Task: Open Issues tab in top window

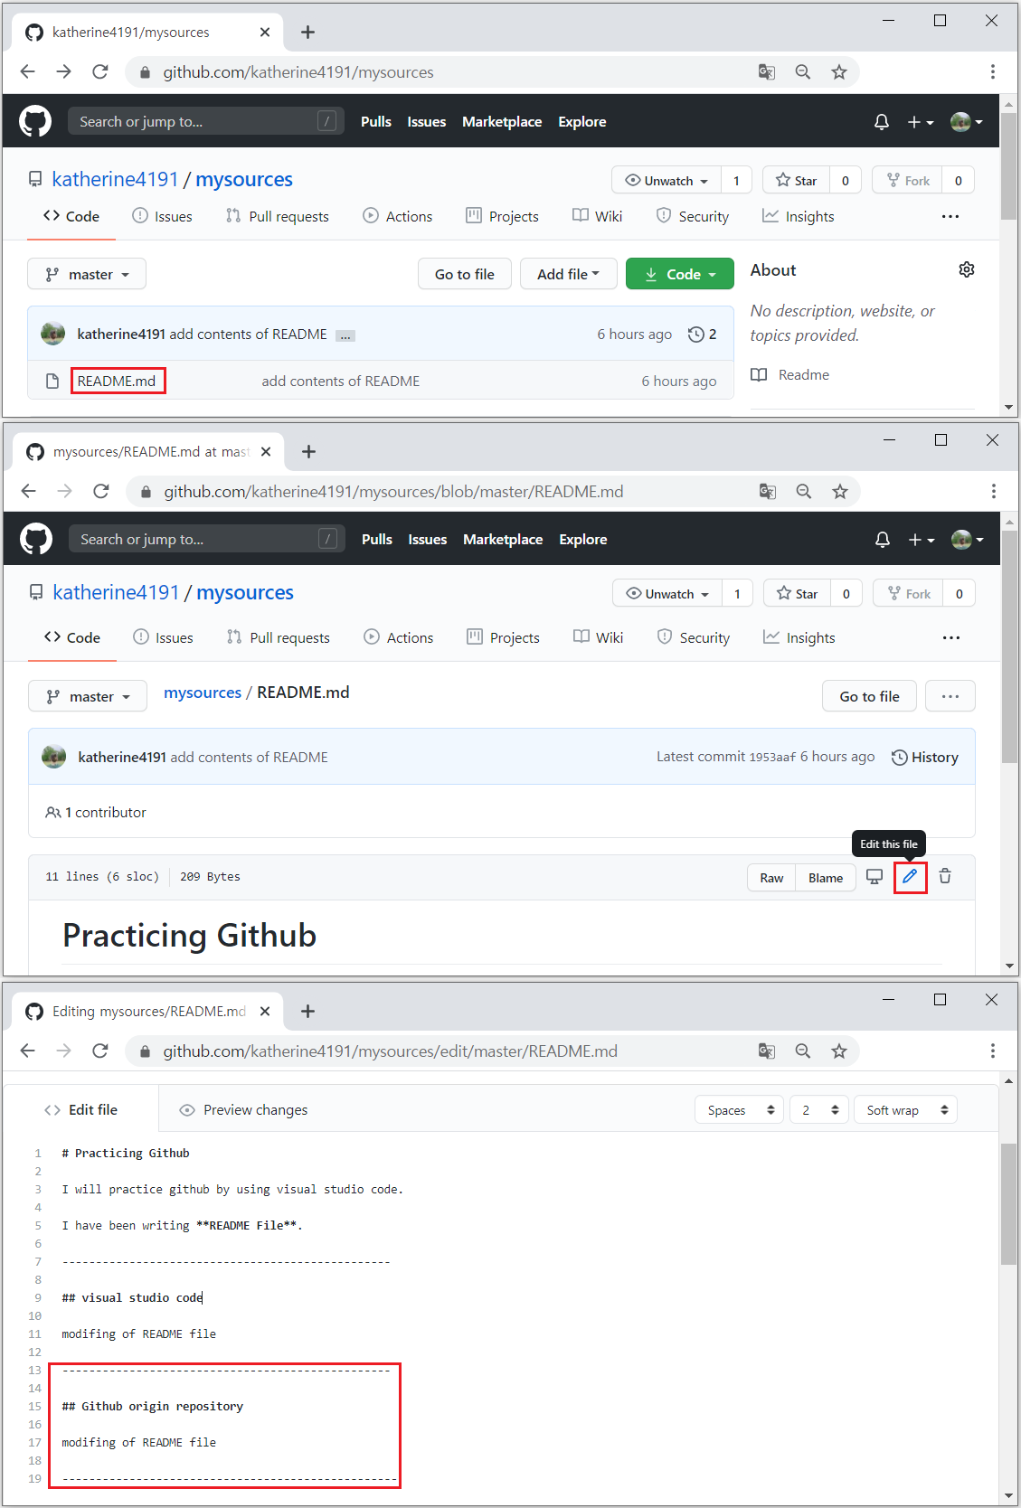Action: coord(163,217)
